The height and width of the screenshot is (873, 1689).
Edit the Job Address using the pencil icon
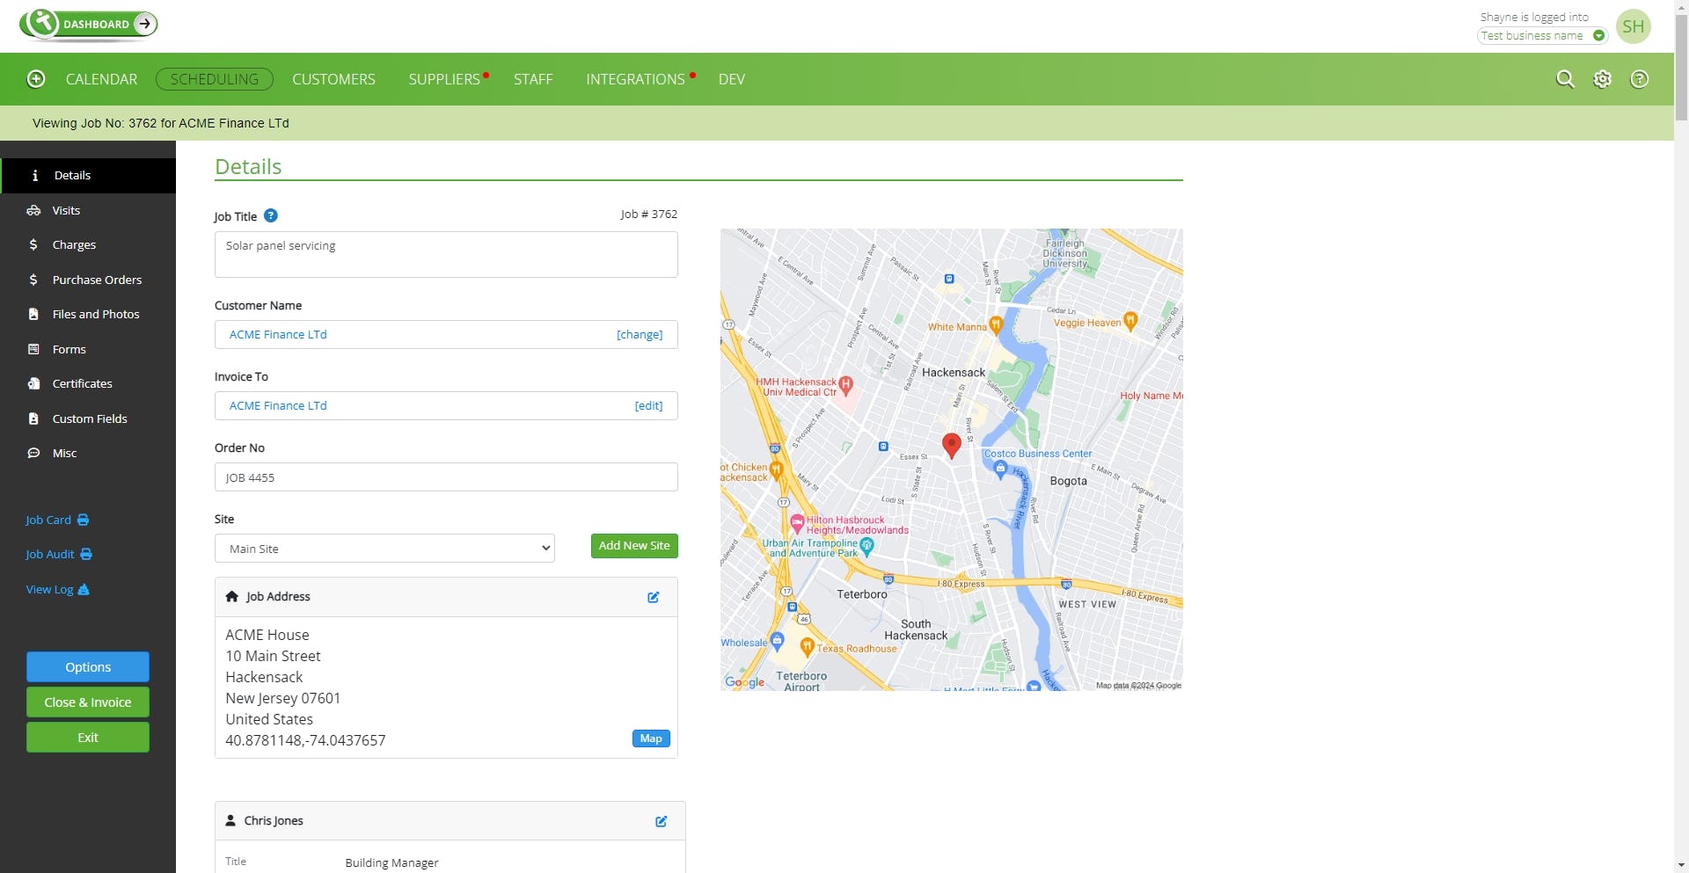point(653,597)
